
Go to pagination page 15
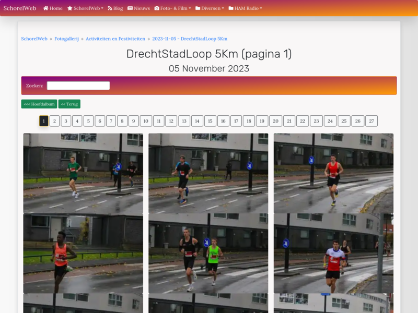(x=210, y=121)
